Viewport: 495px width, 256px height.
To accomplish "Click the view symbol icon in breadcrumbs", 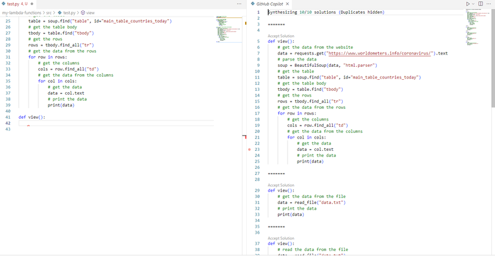I will coord(83,13).
